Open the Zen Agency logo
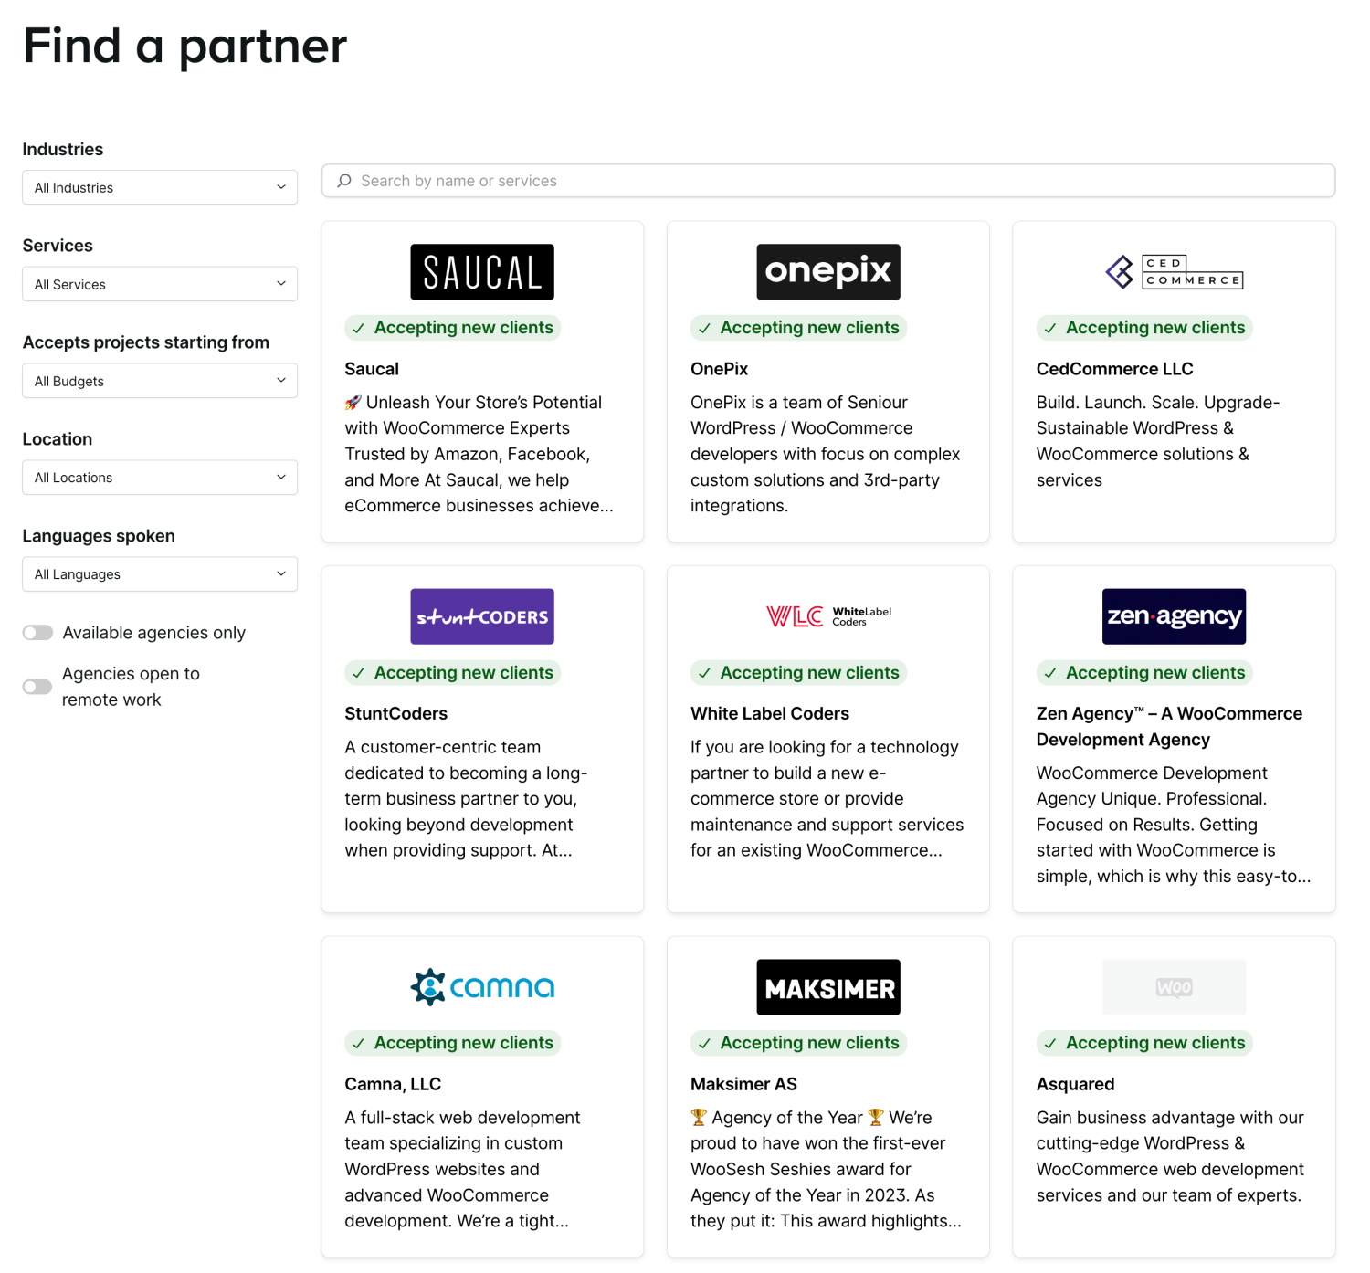 tap(1174, 616)
